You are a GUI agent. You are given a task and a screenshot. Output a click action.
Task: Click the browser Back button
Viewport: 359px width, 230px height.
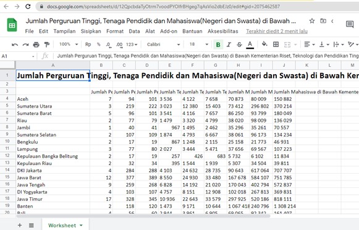click(x=6, y=6)
